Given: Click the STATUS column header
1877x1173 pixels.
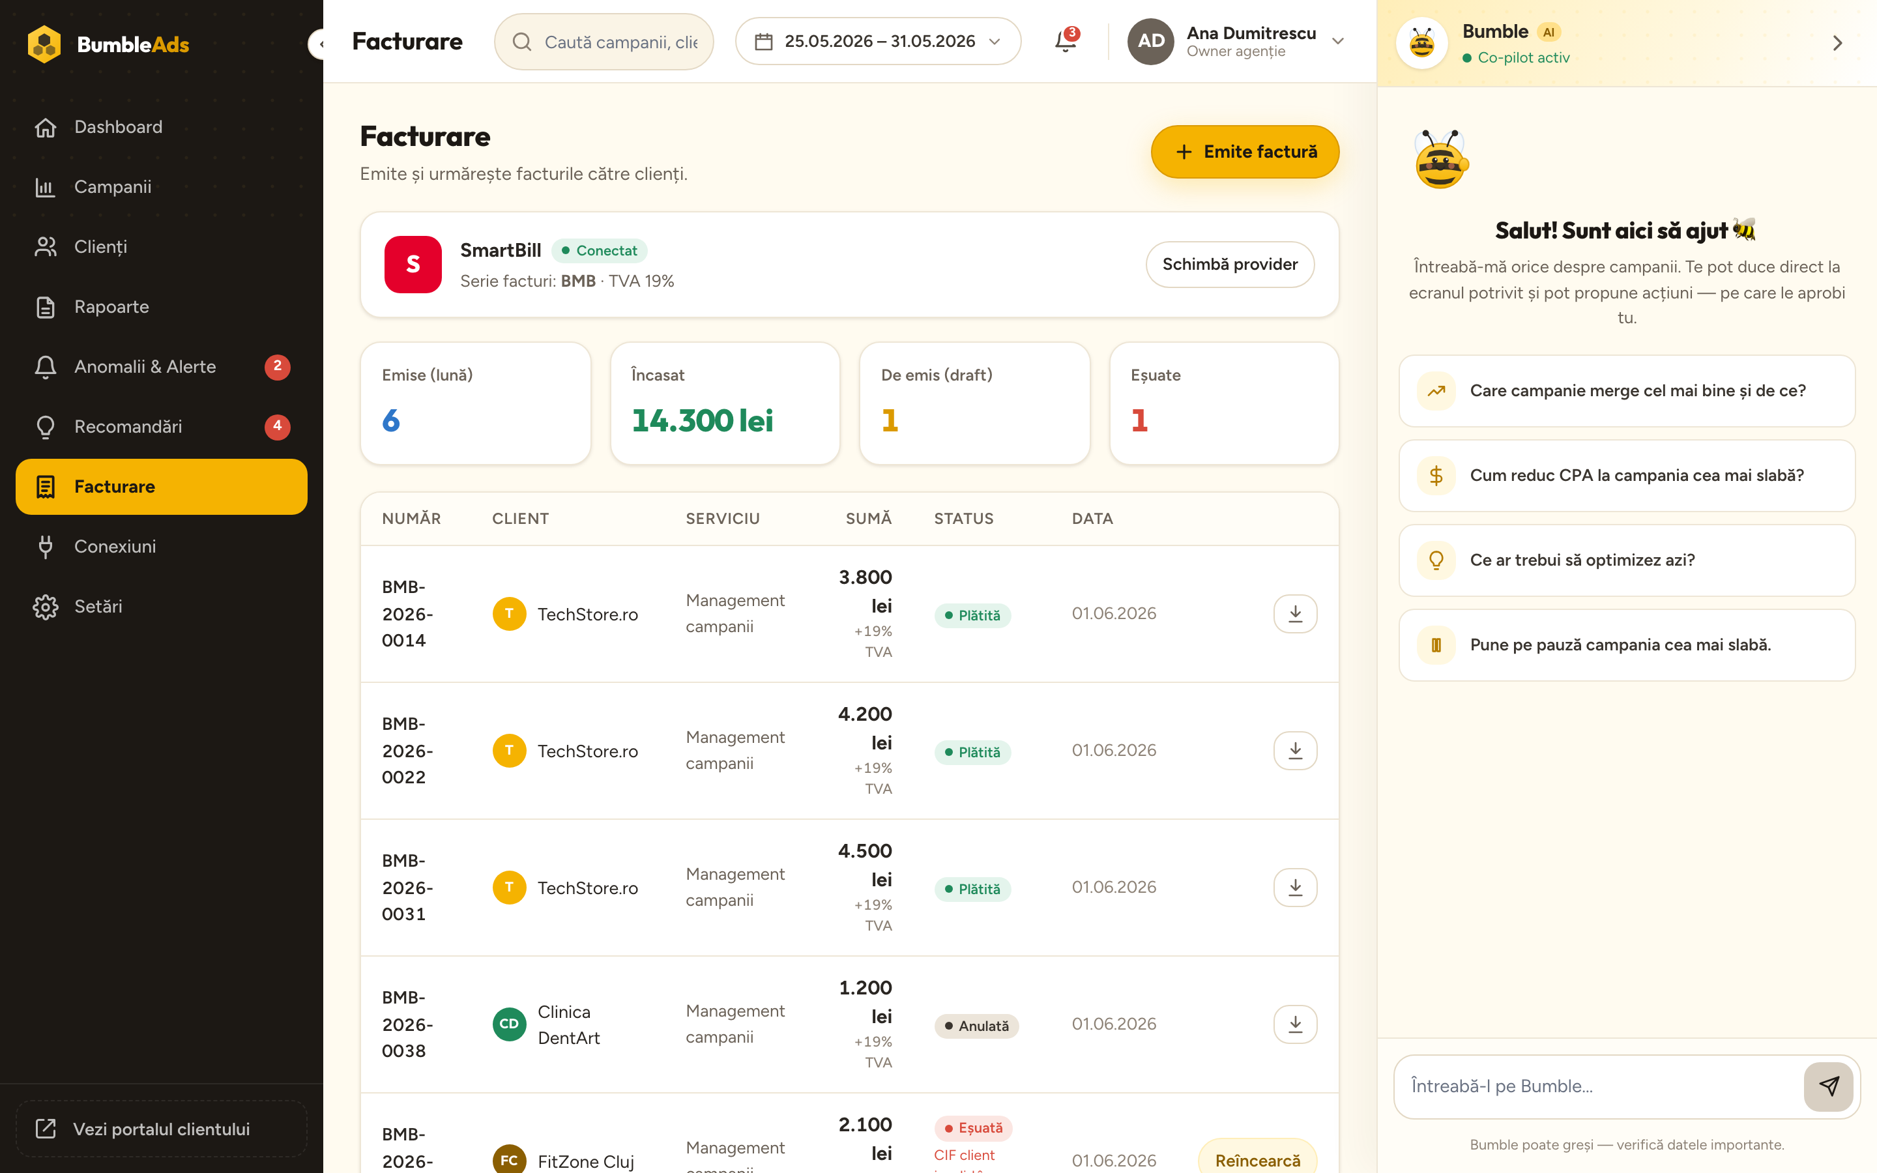Looking at the screenshot, I should click(964, 518).
